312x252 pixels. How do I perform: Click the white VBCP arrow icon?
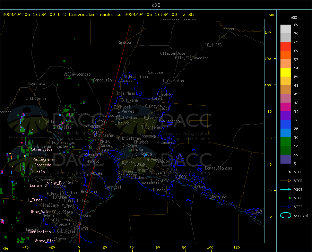coord(286,172)
